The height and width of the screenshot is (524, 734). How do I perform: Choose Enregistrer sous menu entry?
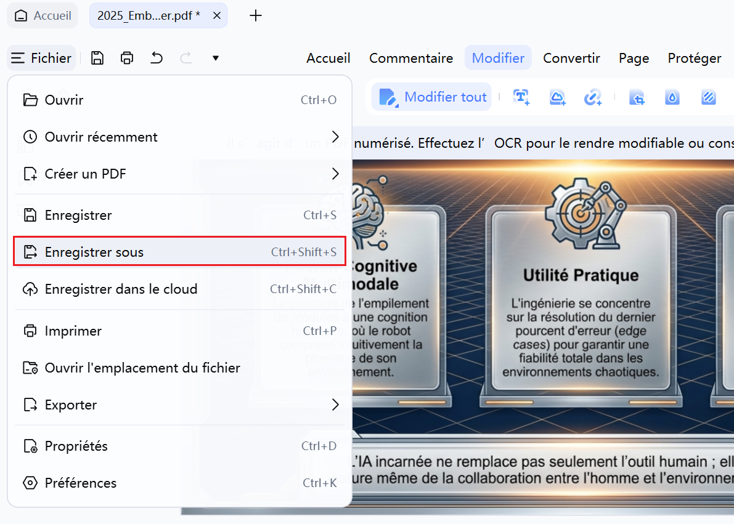180,252
